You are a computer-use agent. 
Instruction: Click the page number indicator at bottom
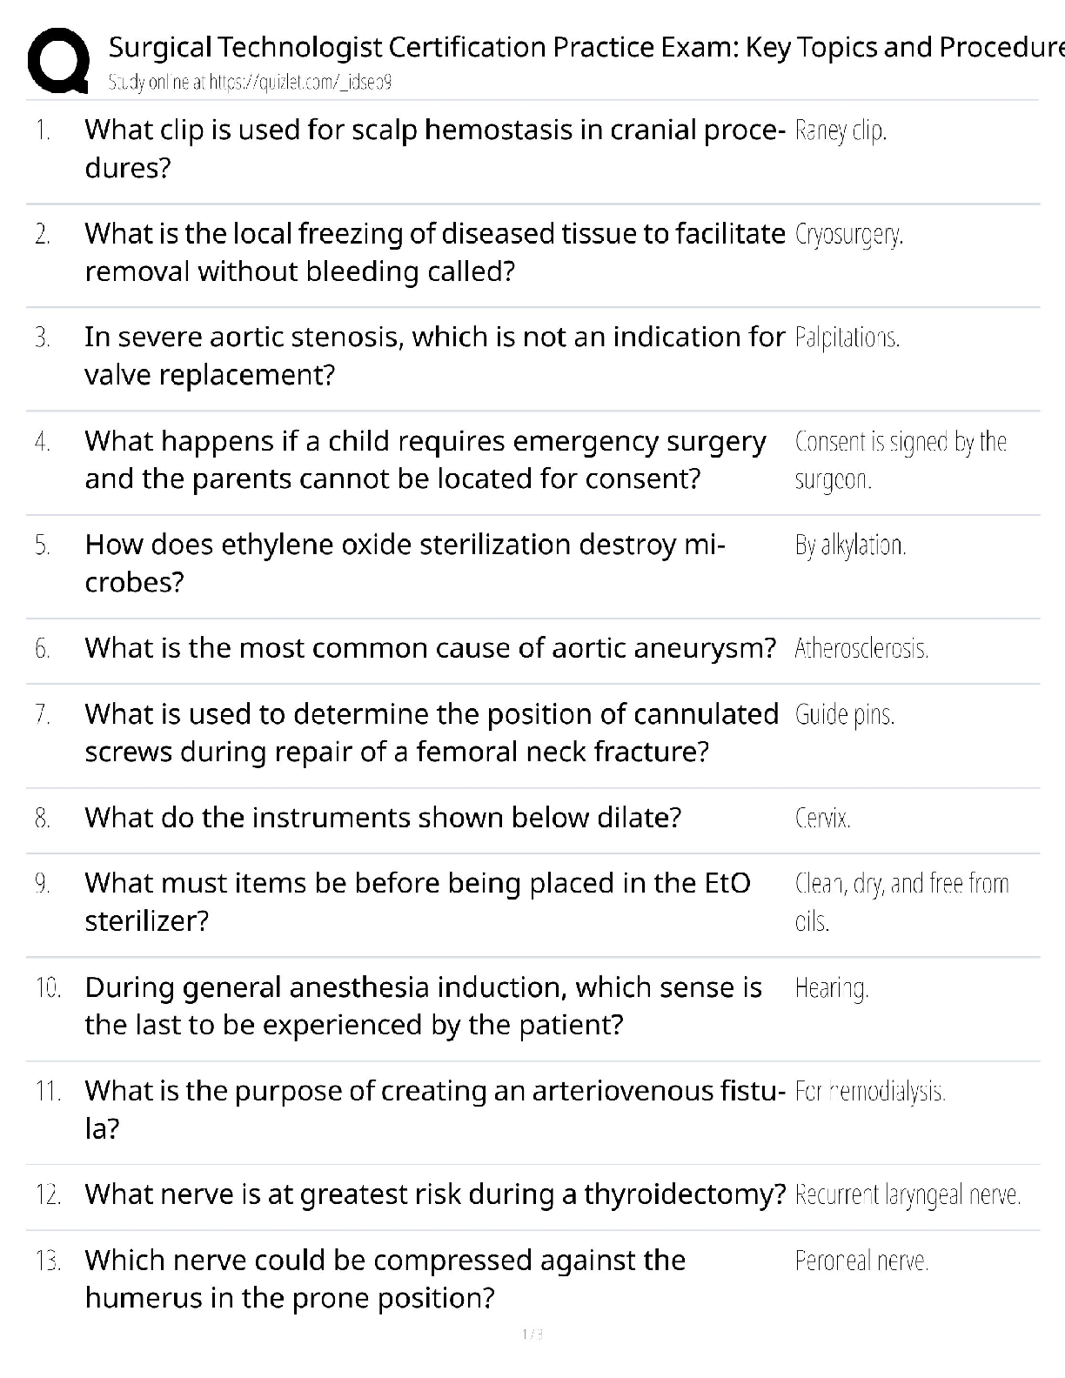tap(532, 1334)
